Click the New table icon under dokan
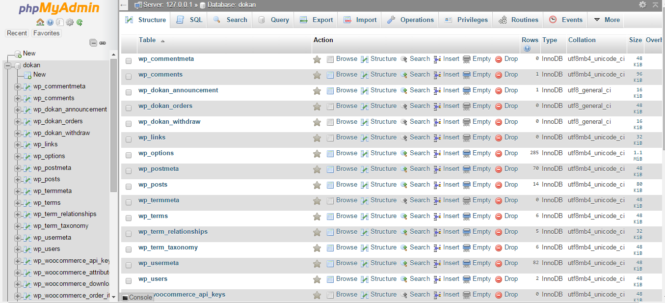665x303 pixels. coord(27,75)
